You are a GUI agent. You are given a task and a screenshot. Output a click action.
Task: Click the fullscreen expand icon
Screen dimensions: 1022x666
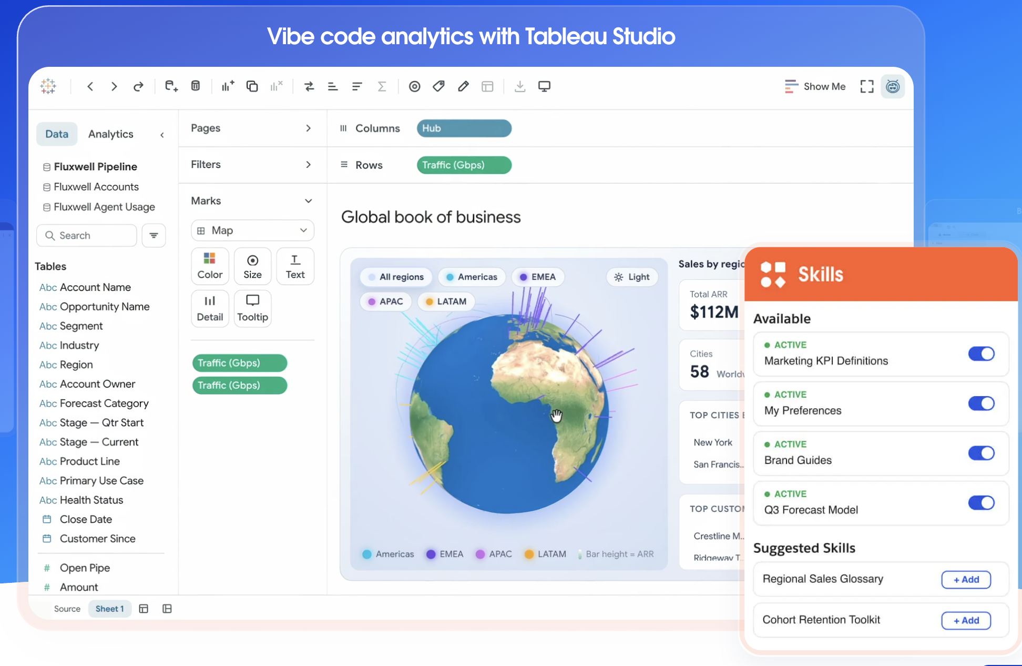click(x=867, y=86)
